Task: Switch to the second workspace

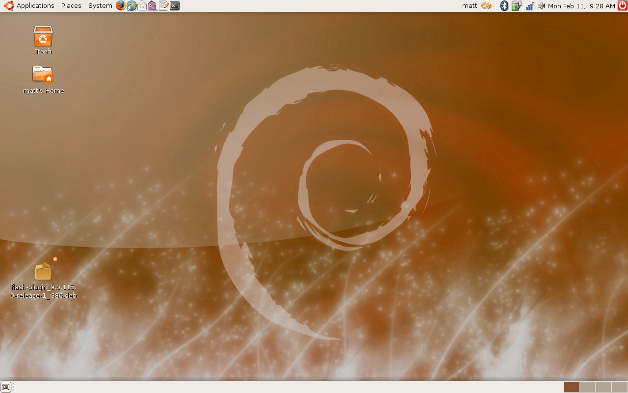Action: click(x=587, y=387)
